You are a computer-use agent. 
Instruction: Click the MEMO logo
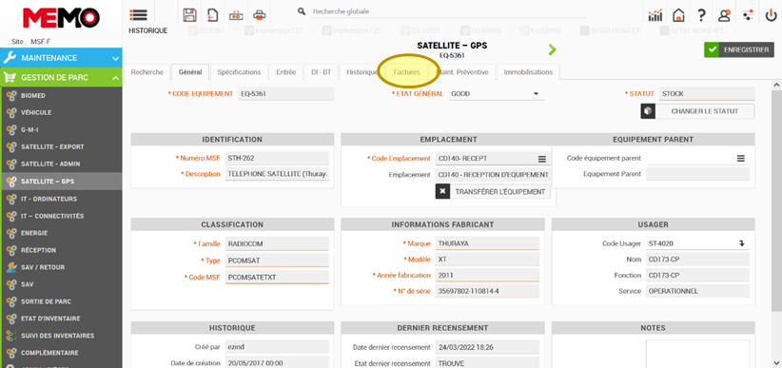pos(61,17)
